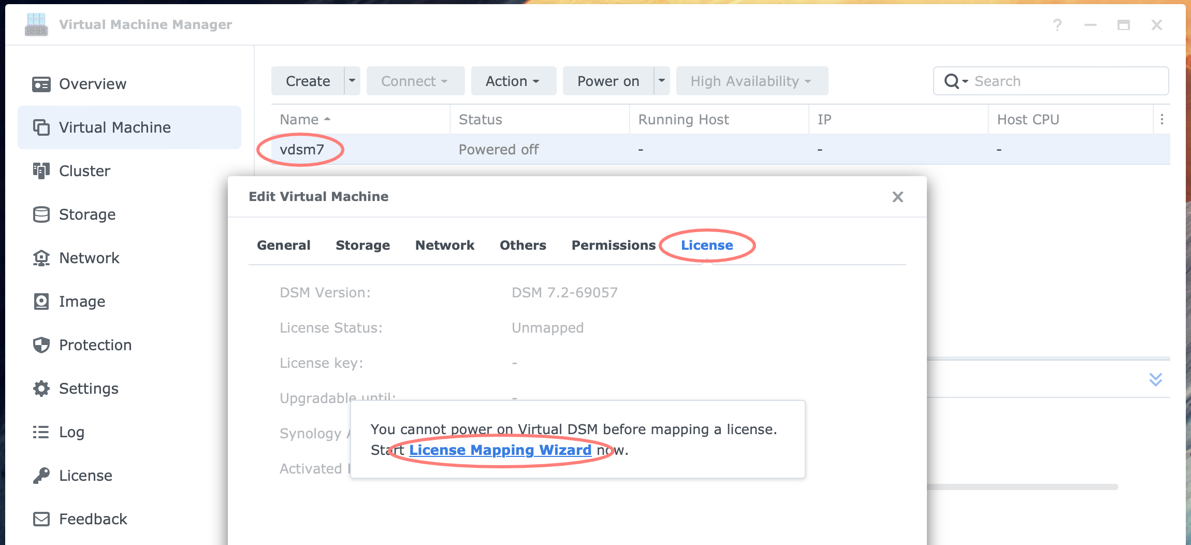1191x545 pixels.
Task: Switch to the Network tab in dialog
Action: tap(445, 245)
